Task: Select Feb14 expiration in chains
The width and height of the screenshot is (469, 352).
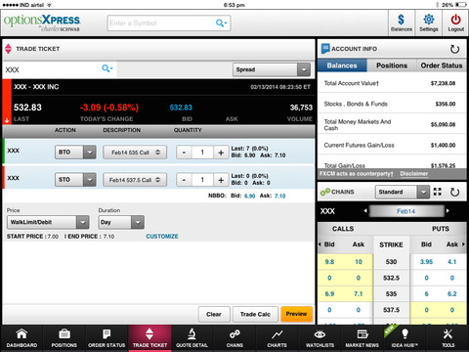Action: [405, 211]
